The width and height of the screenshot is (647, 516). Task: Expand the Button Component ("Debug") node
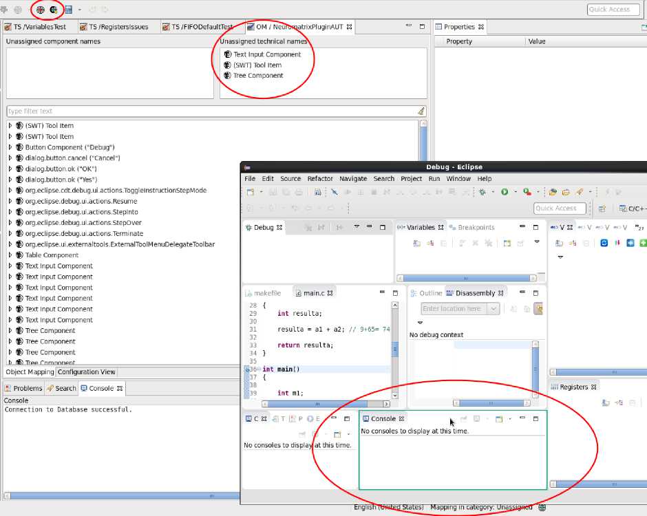click(10, 147)
